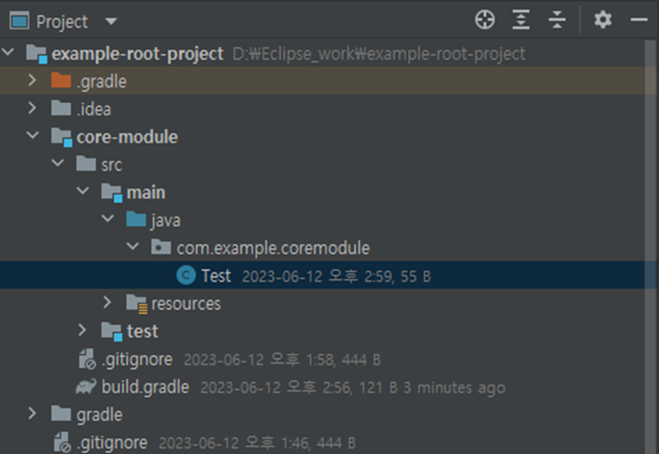Open the Project view dropdown
Screen dimensions: 659x454
click(110, 21)
